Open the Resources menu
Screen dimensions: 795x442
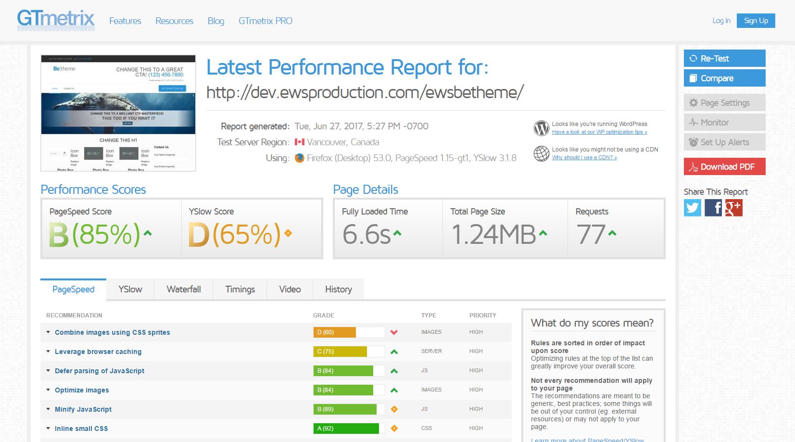click(x=174, y=21)
